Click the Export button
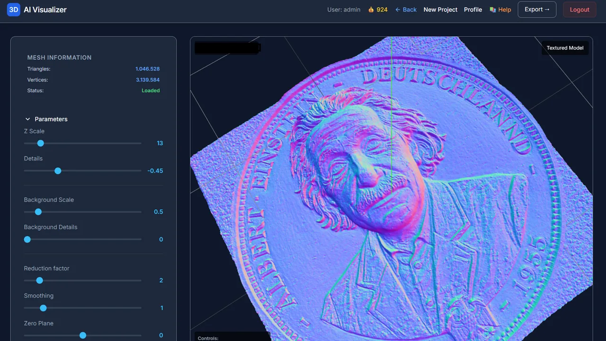This screenshot has width=606, height=341. tap(537, 9)
